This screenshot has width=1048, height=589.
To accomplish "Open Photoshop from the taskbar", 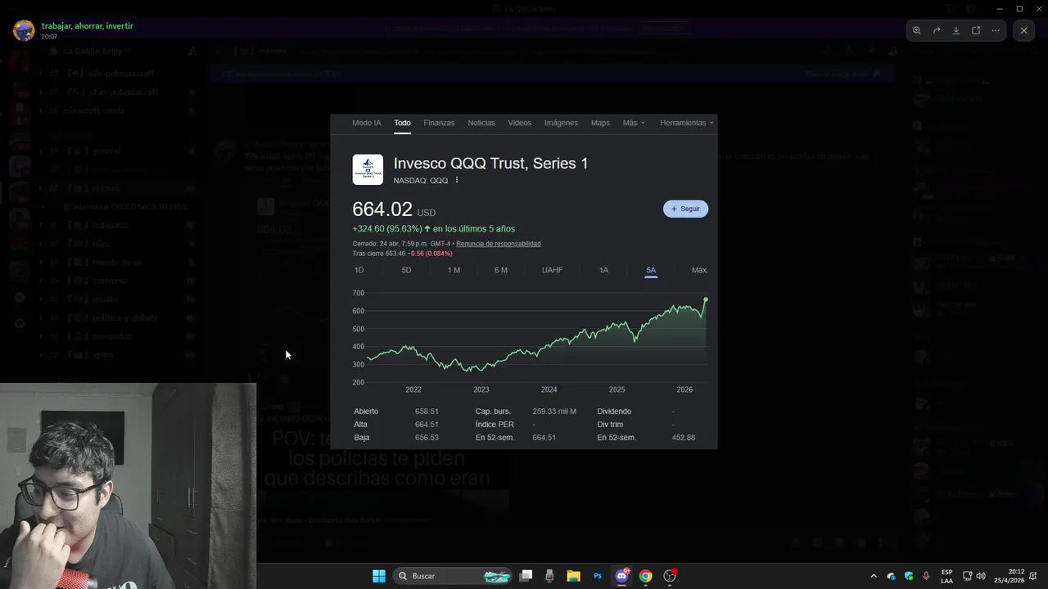I will click(x=598, y=576).
